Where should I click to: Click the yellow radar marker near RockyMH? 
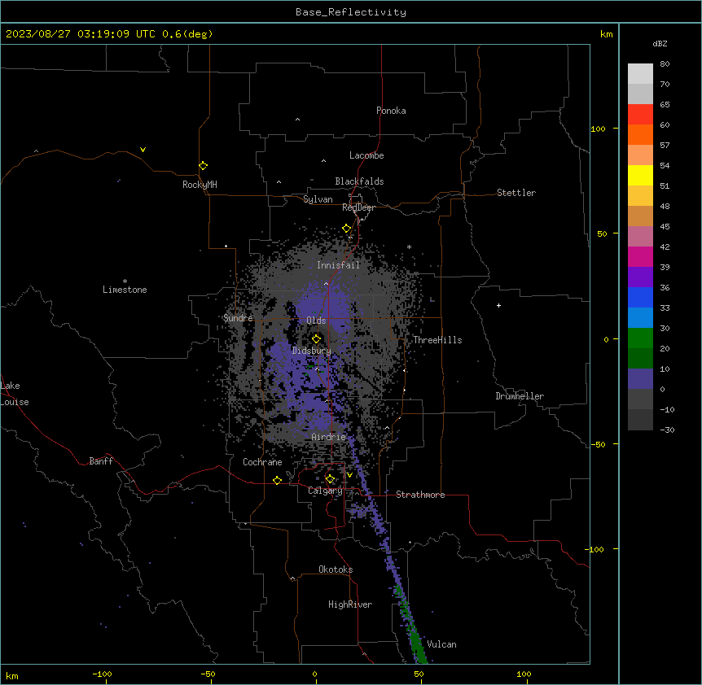(x=203, y=166)
